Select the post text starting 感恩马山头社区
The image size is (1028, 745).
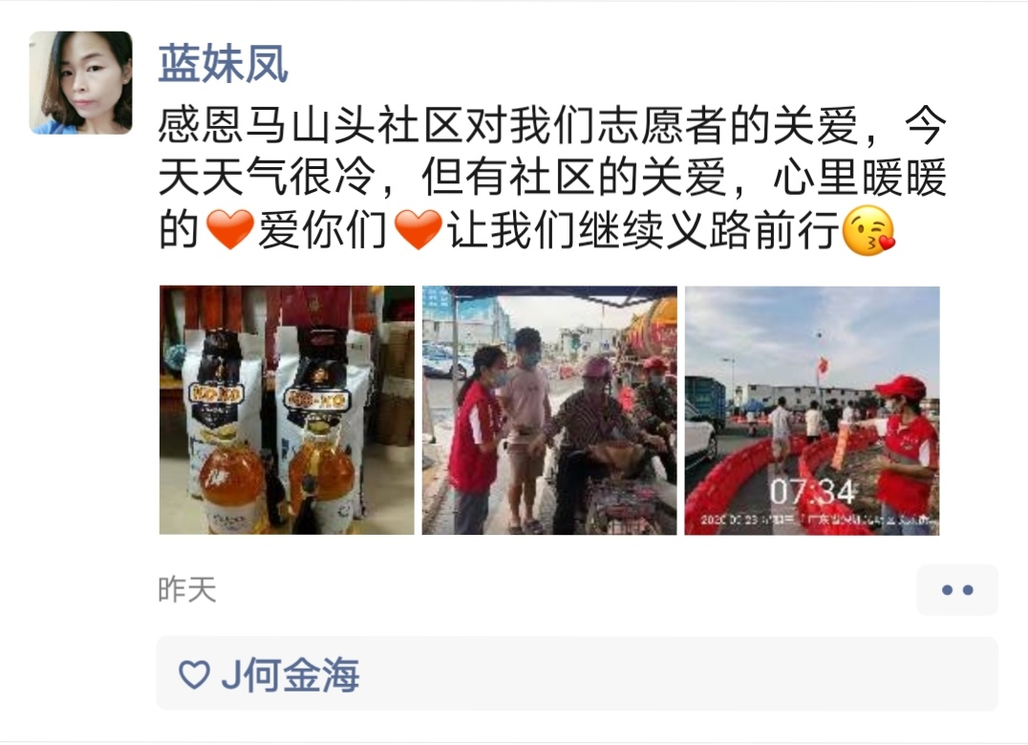[x=552, y=178]
